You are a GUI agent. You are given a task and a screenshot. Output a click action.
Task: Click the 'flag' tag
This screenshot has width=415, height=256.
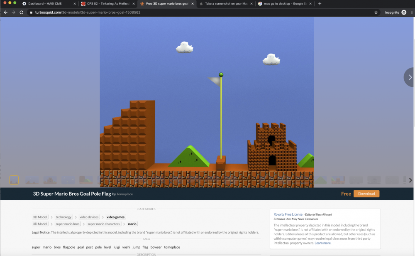pyautogui.click(x=145, y=247)
